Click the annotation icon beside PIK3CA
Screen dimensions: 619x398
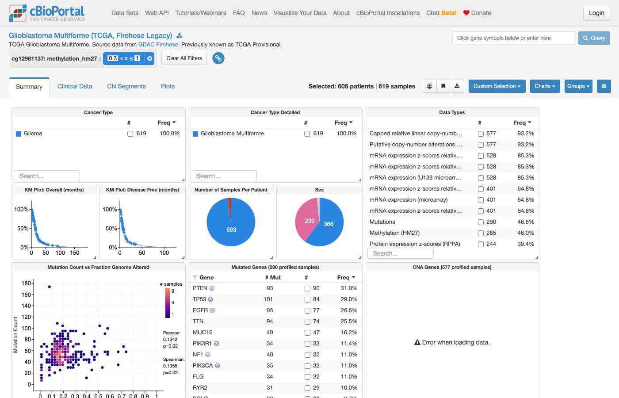click(218, 366)
